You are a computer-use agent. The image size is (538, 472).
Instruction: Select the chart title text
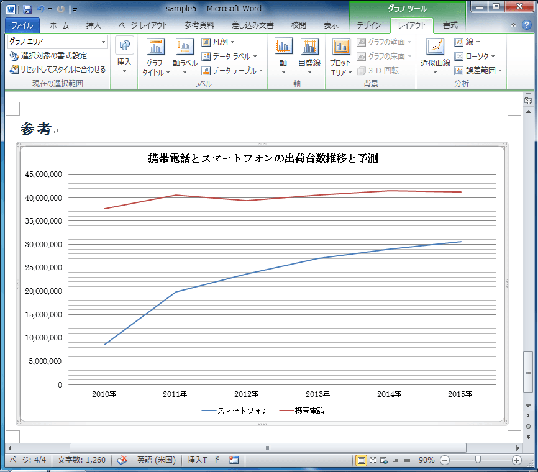click(263, 158)
